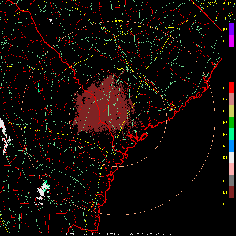Image resolution: width=236 pixels, height=236 pixels.
Task: Click the BD legend label
Action: click(225, 111)
